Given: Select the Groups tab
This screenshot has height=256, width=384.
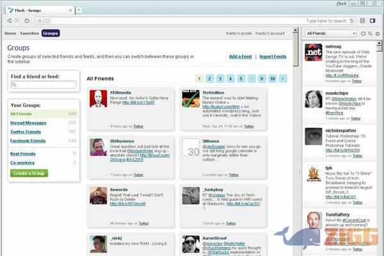Looking at the screenshot, I should [51, 33].
